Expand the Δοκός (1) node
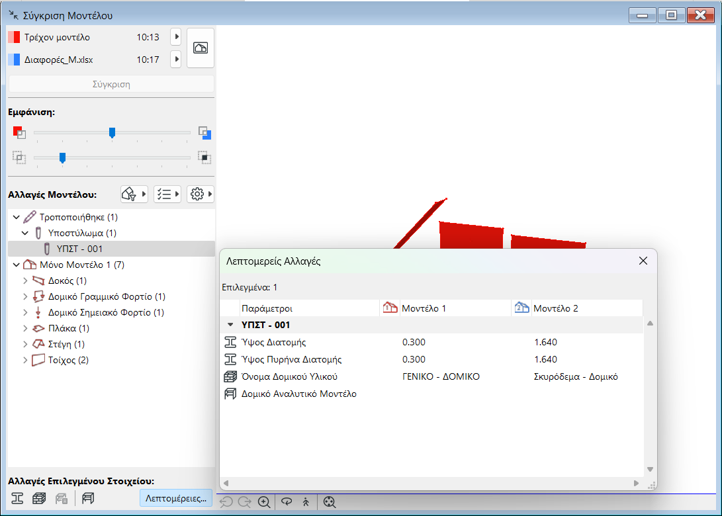Screen dimensions: 722x516 tap(25, 280)
